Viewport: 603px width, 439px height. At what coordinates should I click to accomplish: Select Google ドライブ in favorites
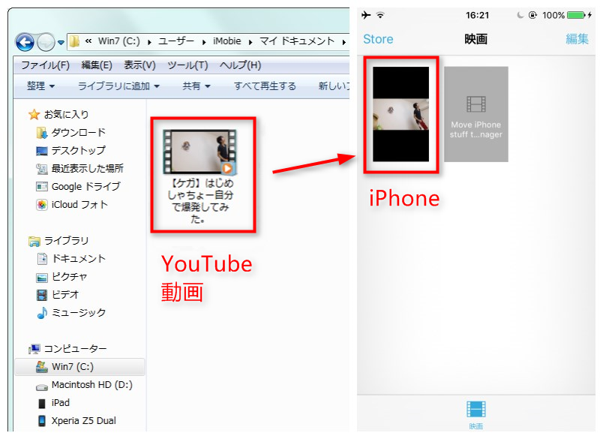click(85, 187)
